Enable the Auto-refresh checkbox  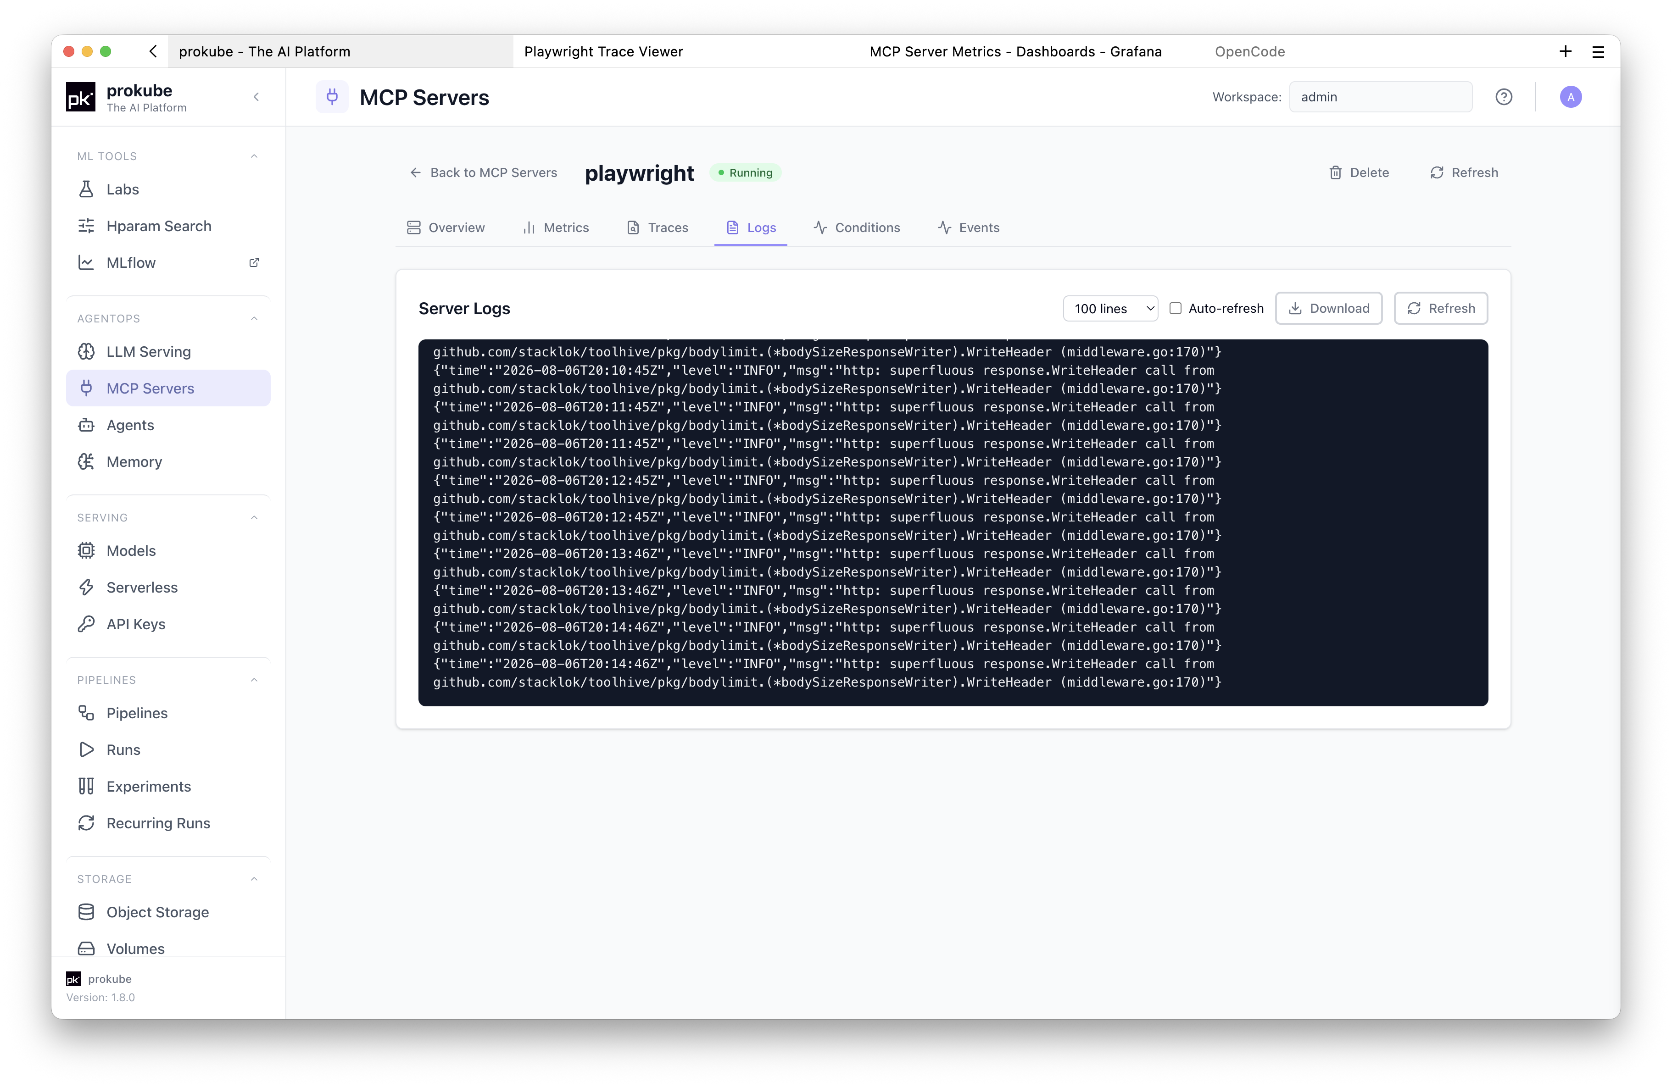point(1175,308)
